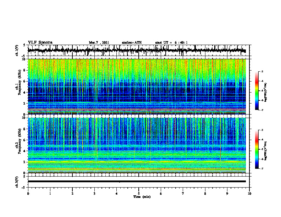Select the "Time (min)" axis label
The image size is (281, 217).
tap(142, 197)
